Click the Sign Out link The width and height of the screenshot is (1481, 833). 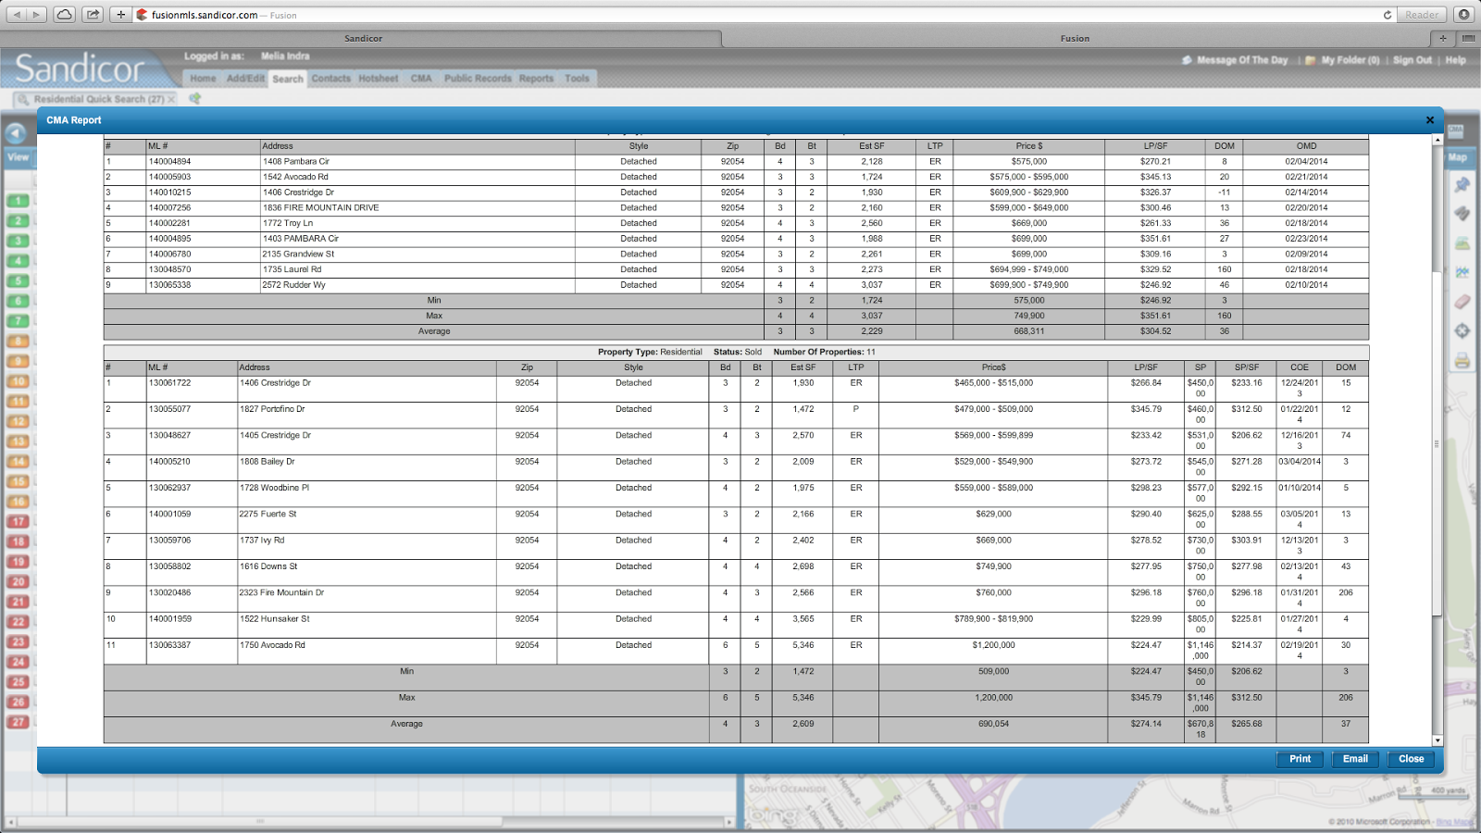[x=1413, y=60]
